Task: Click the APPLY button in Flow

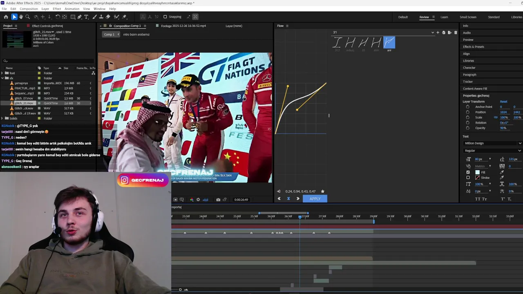Action: tap(315, 198)
